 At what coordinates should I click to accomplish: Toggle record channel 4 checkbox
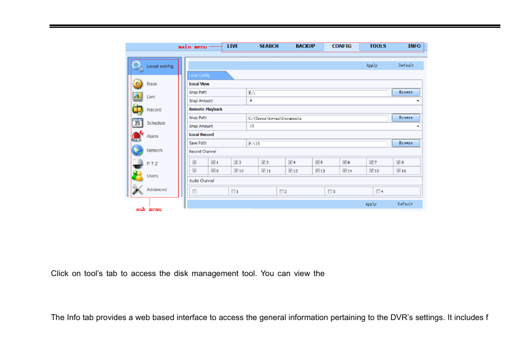tap(290, 163)
